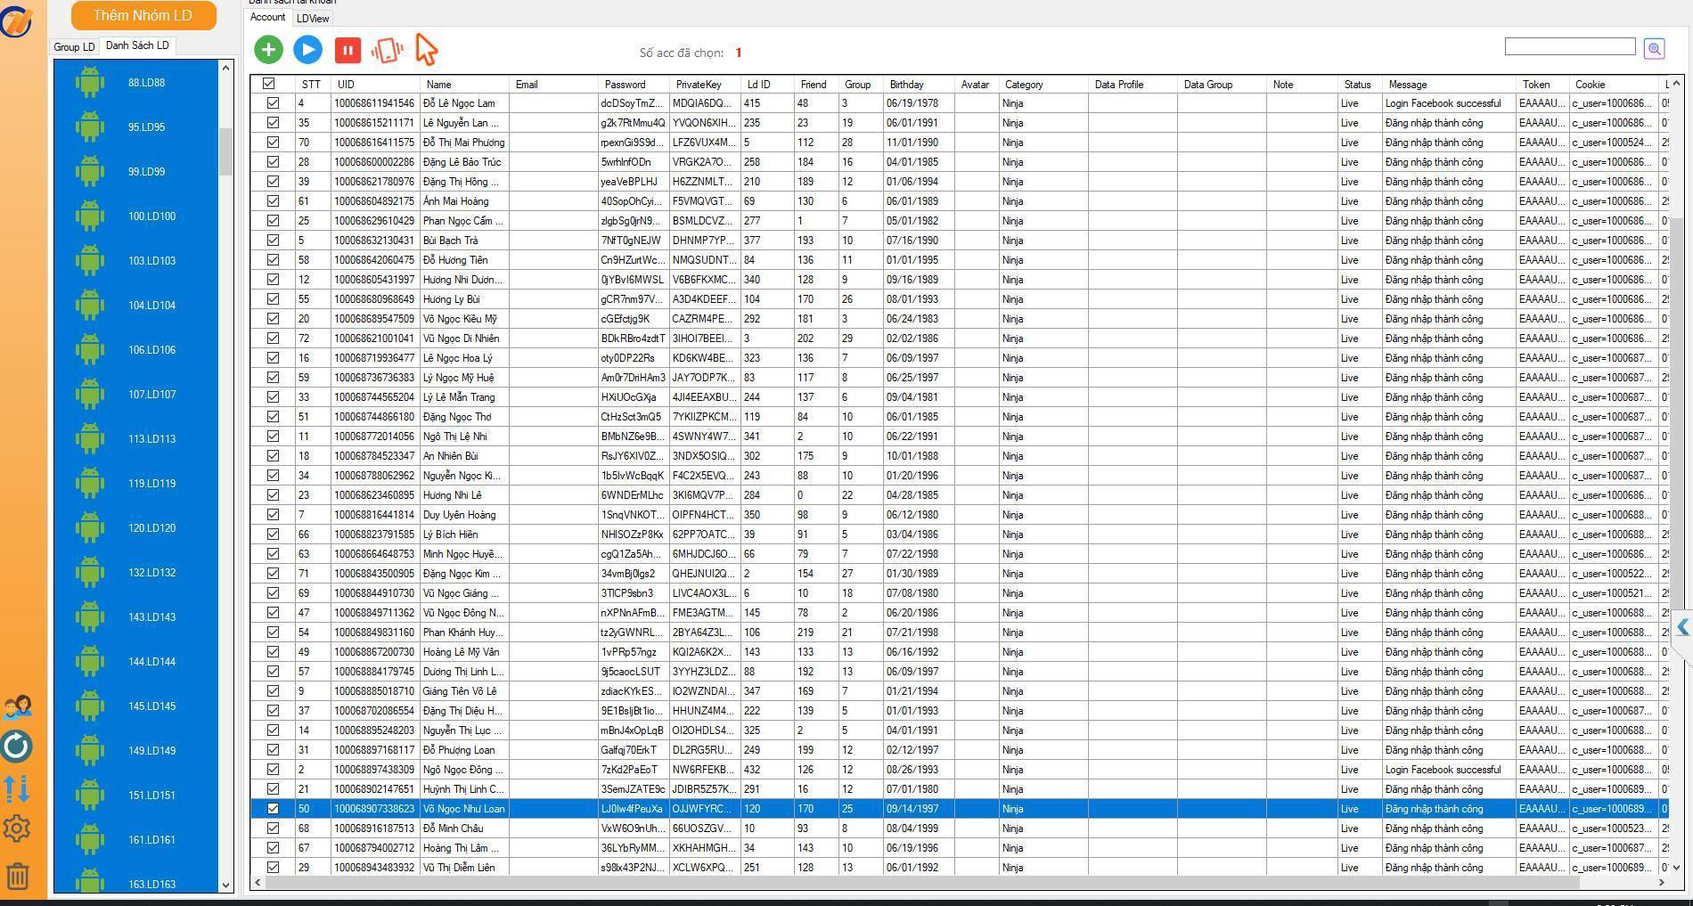Uncheck the row for Võ Ngọc Như Loan
Screen dimensions: 1693x906
click(273, 809)
